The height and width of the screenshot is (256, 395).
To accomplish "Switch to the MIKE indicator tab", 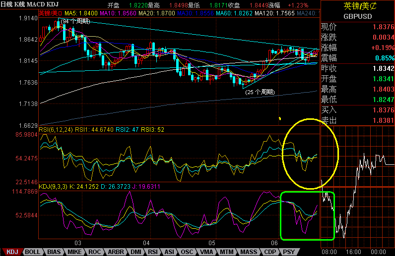I will [75, 252].
